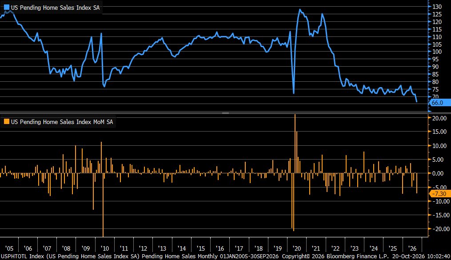Click the 95 tick on upper price axis
The height and width of the screenshot is (260, 451).
click(435, 59)
